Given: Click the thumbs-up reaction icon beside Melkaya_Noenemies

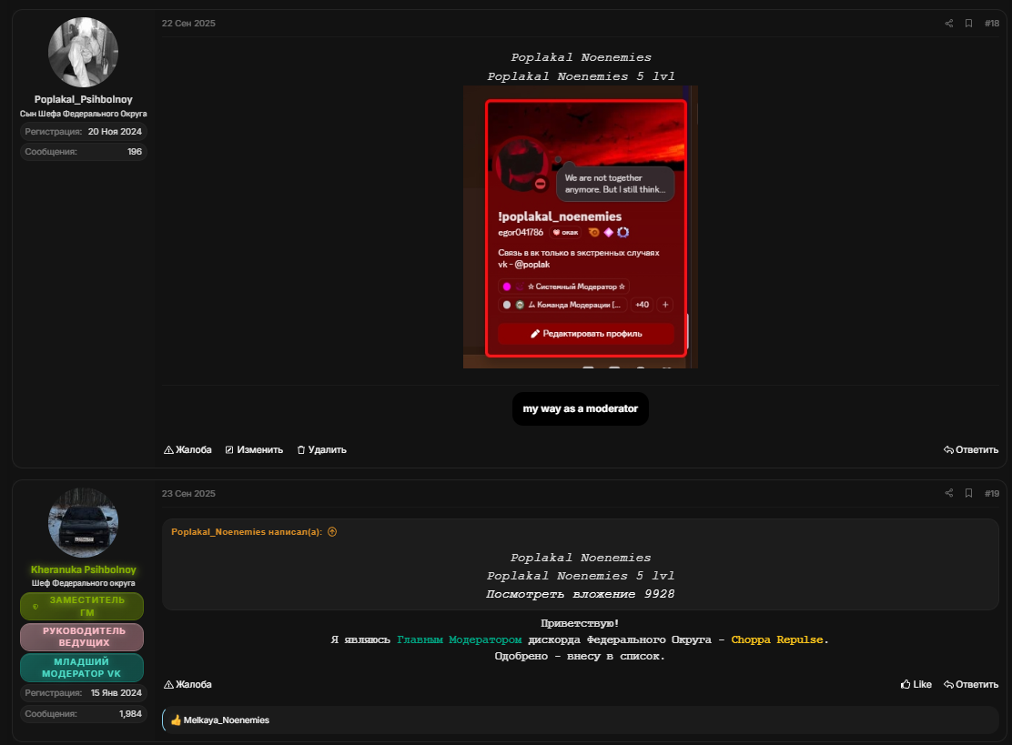Looking at the screenshot, I should (176, 720).
